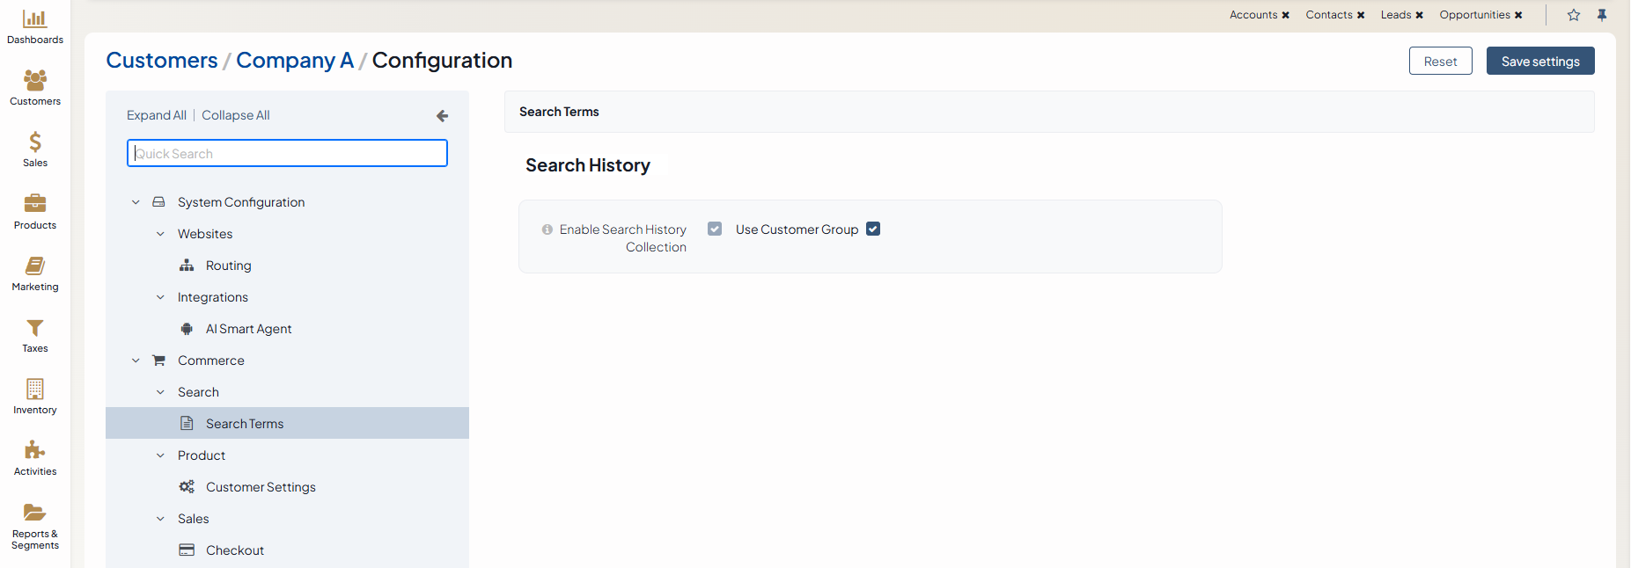Click the Save settings button
The width and height of the screenshot is (1631, 568).
coord(1540,61)
